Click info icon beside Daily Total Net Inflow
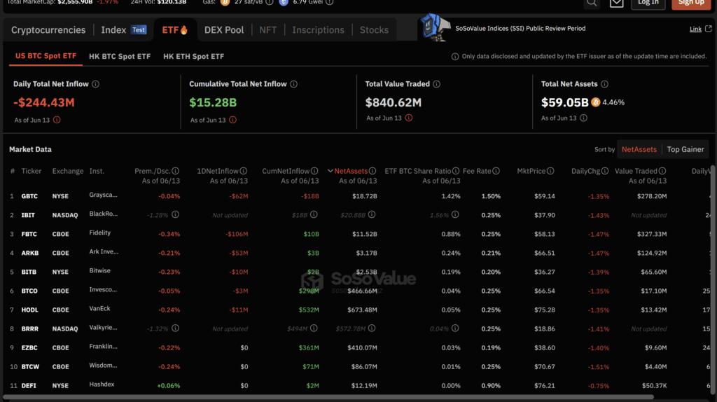 pyautogui.click(x=96, y=84)
